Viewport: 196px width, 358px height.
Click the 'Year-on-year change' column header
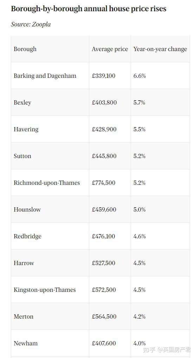pos(160,49)
